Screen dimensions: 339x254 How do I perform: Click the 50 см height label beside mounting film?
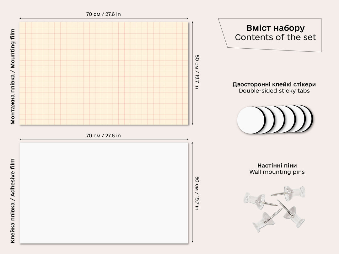click(x=197, y=72)
